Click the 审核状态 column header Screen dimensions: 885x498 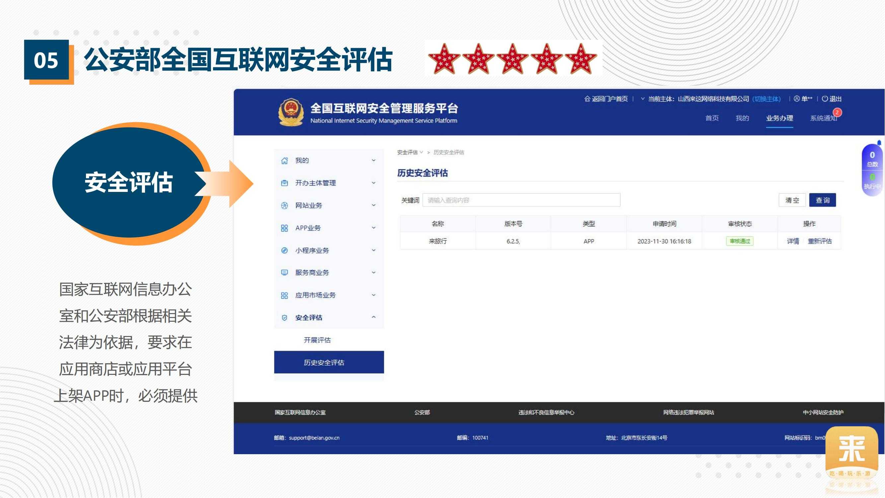(x=740, y=224)
